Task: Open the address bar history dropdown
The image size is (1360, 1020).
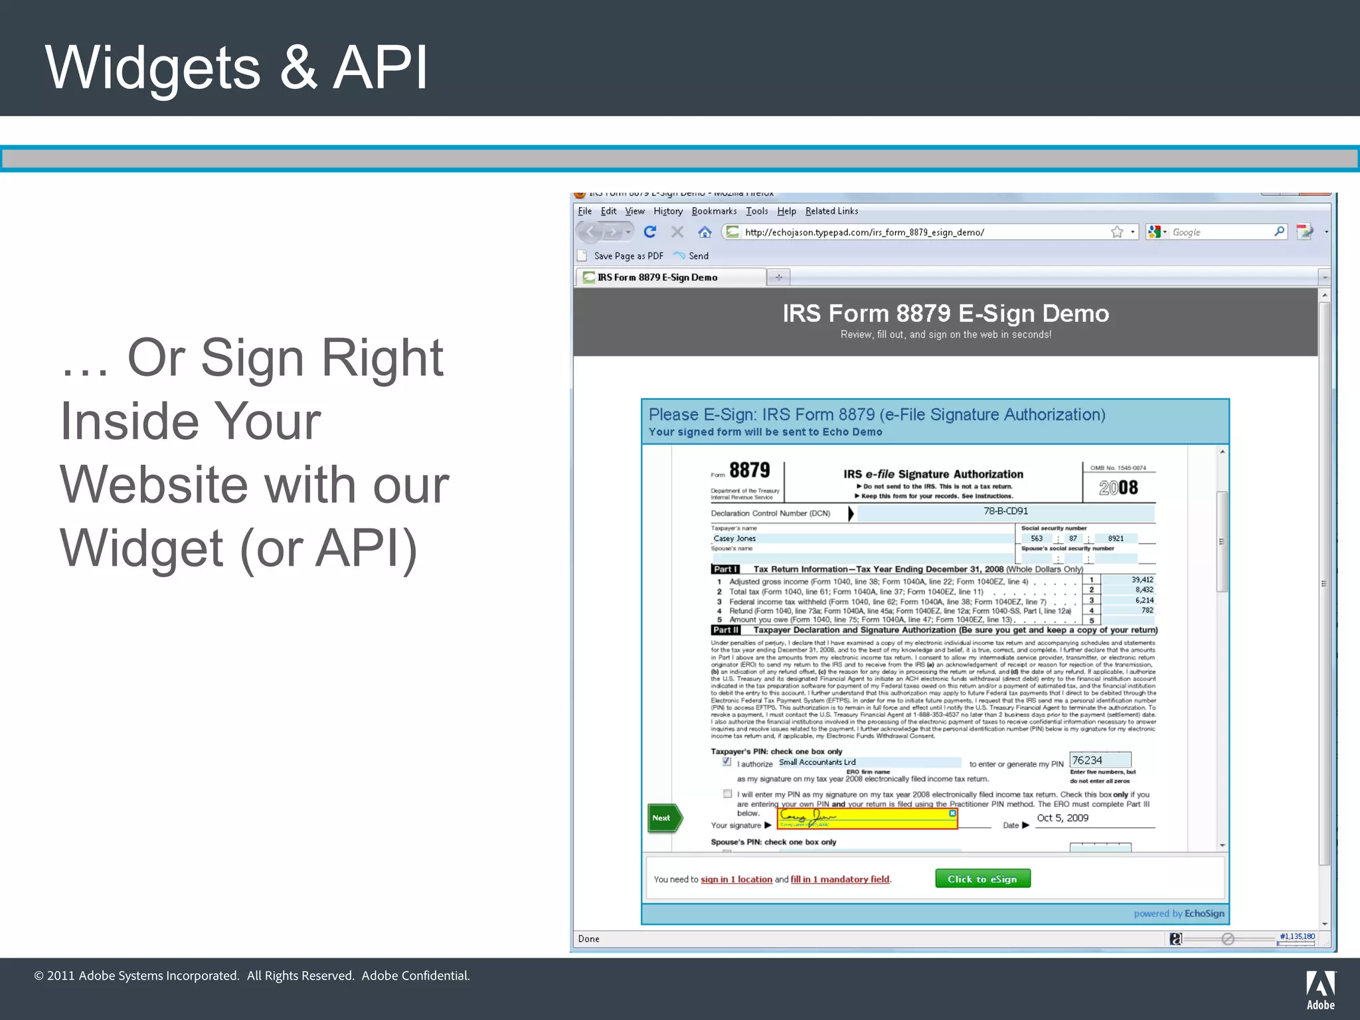Action: point(1133,232)
